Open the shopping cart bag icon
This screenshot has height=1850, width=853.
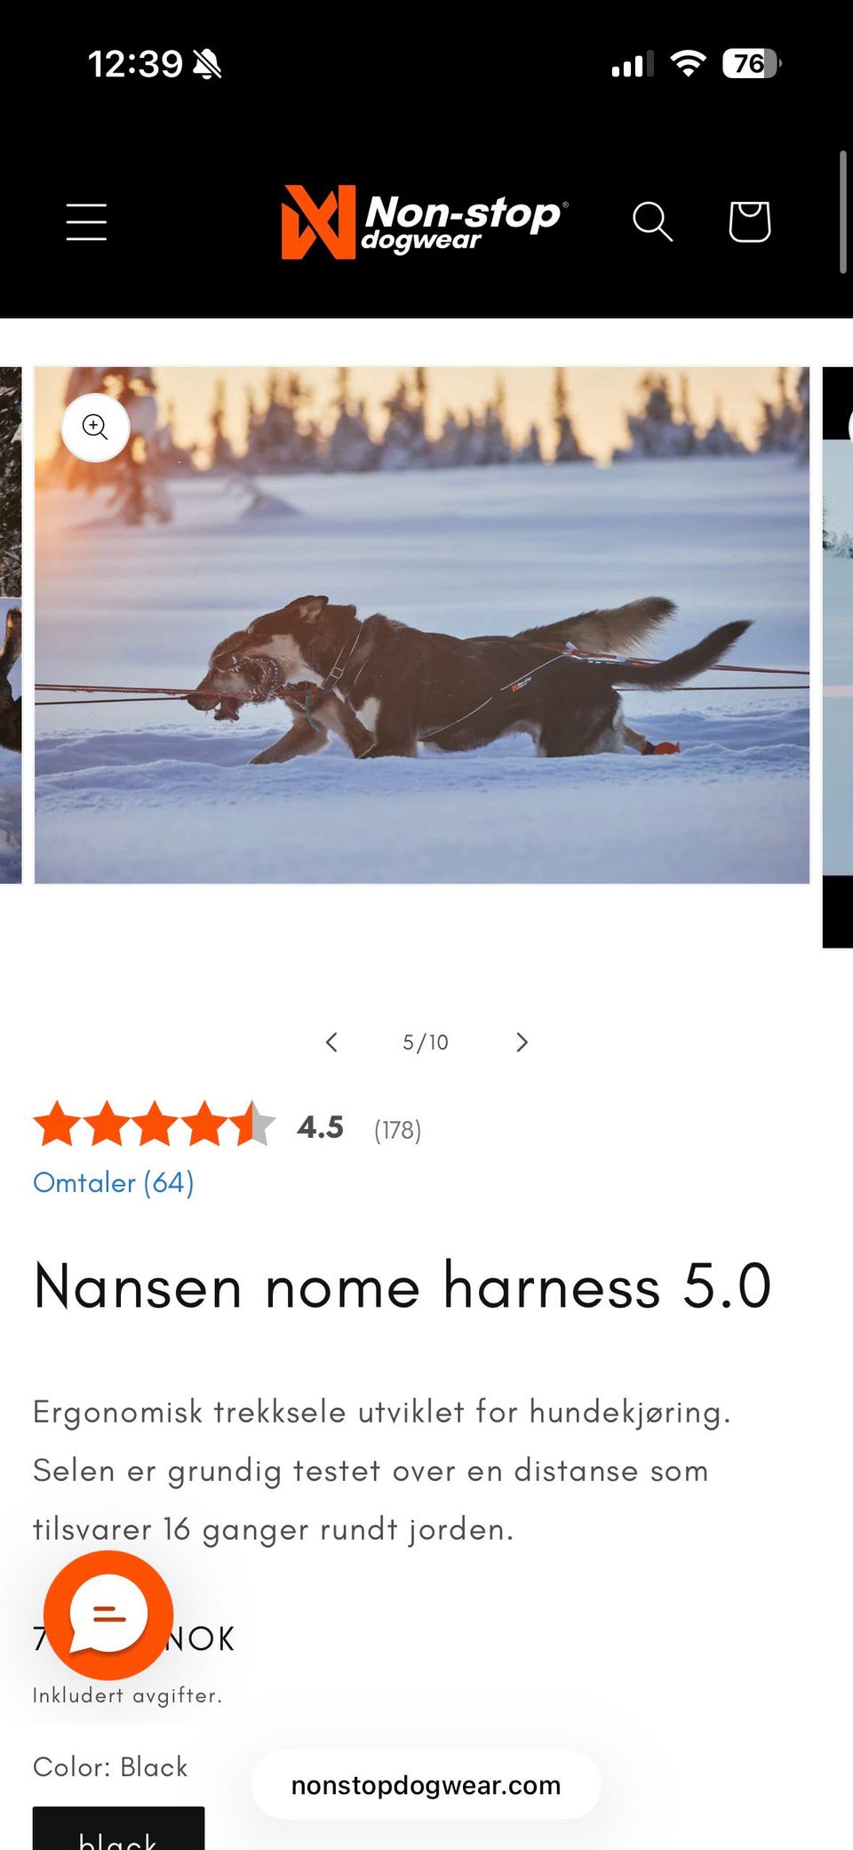pyautogui.click(x=749, y=221)
